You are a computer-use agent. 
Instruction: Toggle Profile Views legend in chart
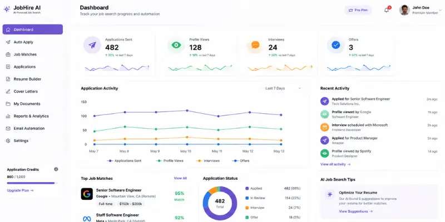(x=170, y=161)
